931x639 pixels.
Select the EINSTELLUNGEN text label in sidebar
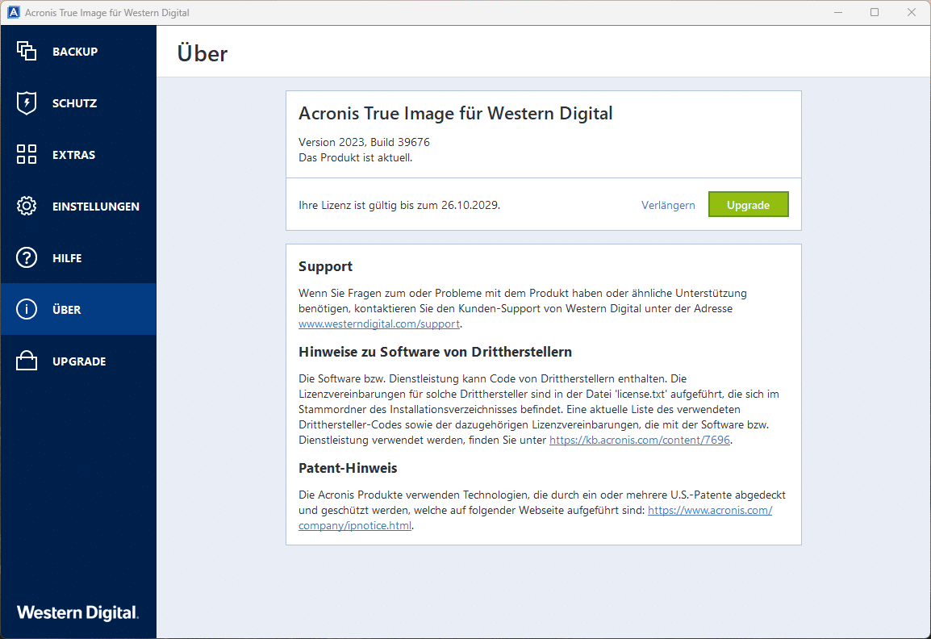[x=96, y=207]
